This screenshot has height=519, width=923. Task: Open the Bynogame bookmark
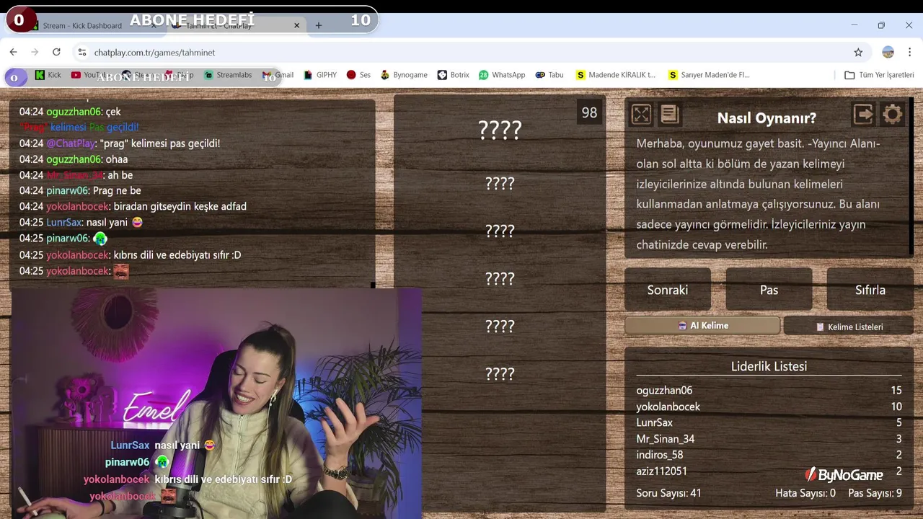404,75
